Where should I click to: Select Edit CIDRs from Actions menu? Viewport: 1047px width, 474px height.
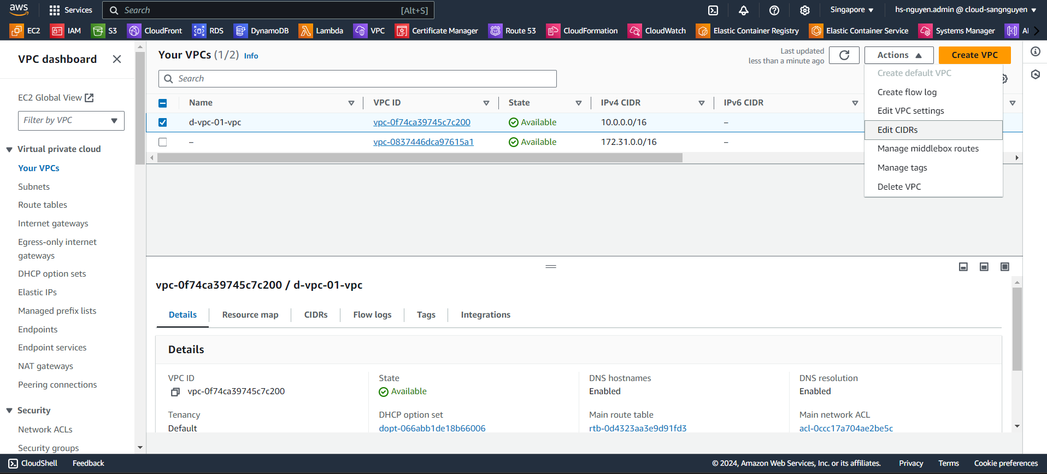tap(933, 130)
